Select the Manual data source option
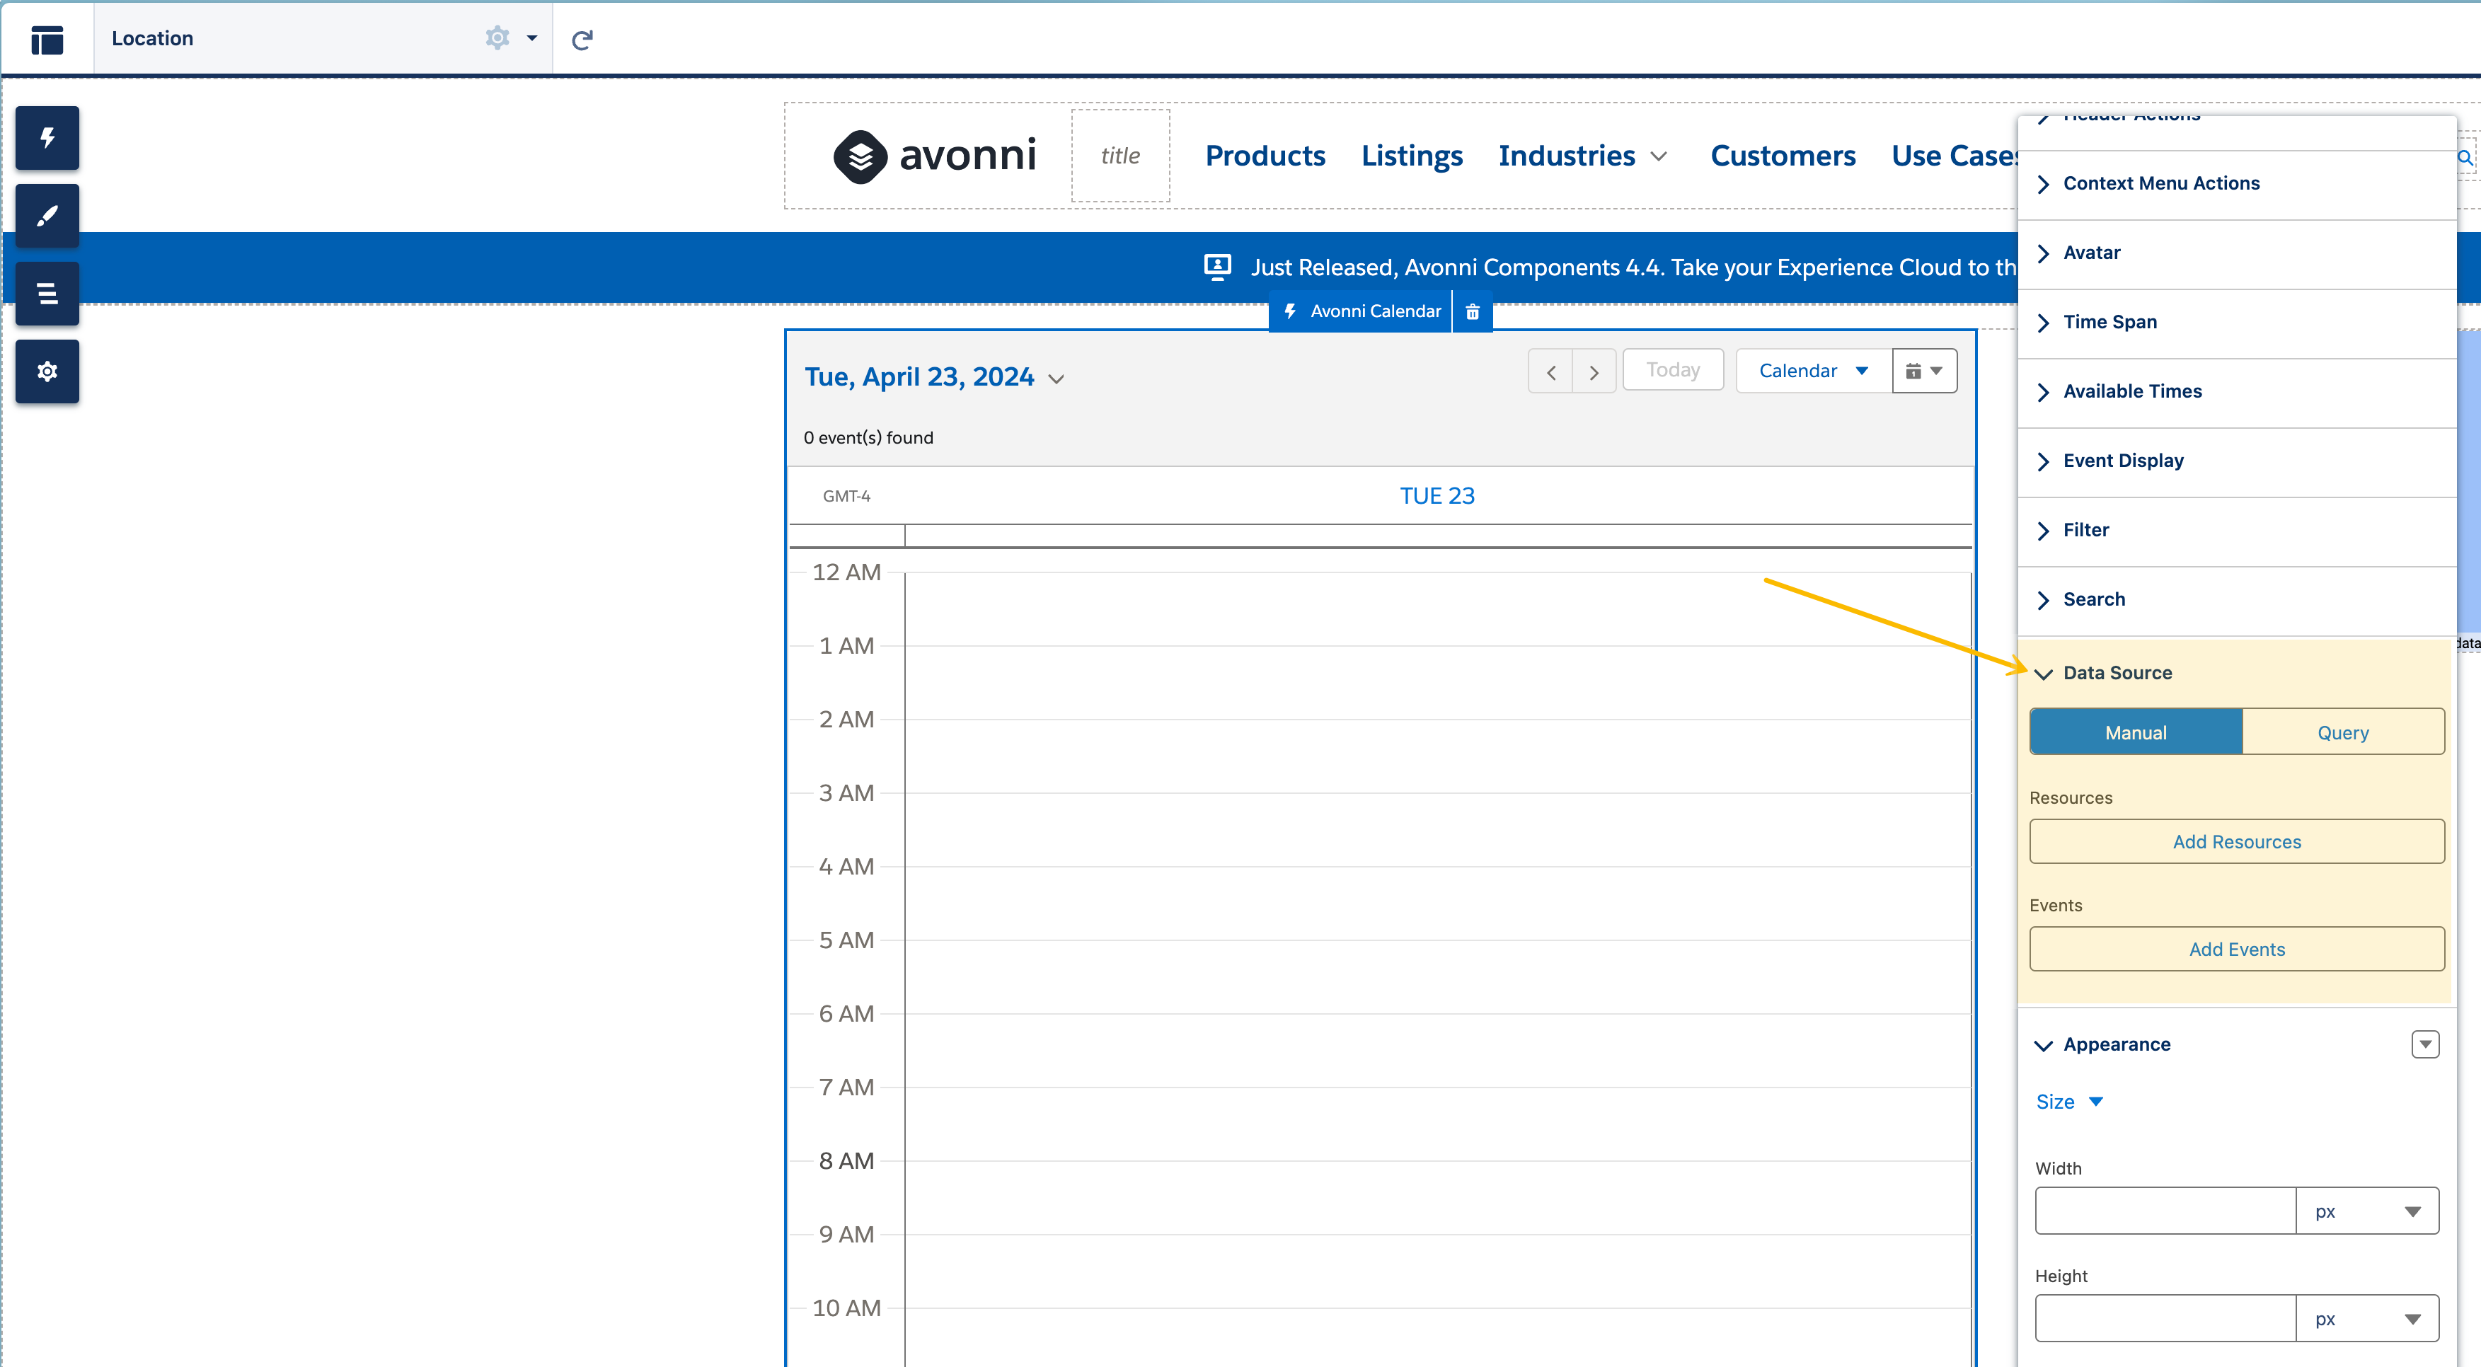 coord(2135,732)
